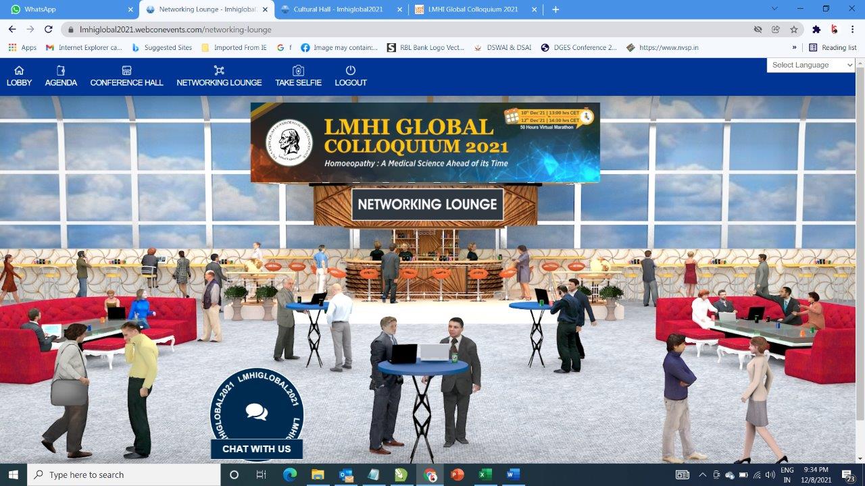Log out using the power icon
Viewport: 865px width, 486px height.
click(351, 70)
